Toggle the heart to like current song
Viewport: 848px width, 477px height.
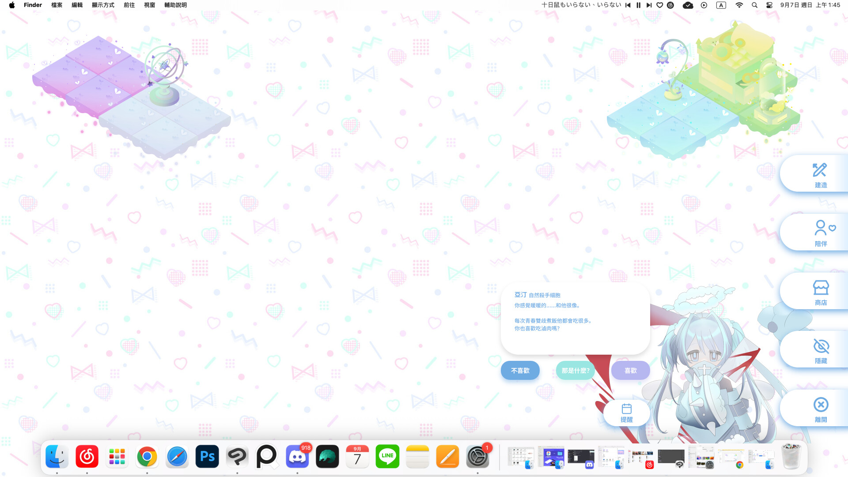coord(659,5)
